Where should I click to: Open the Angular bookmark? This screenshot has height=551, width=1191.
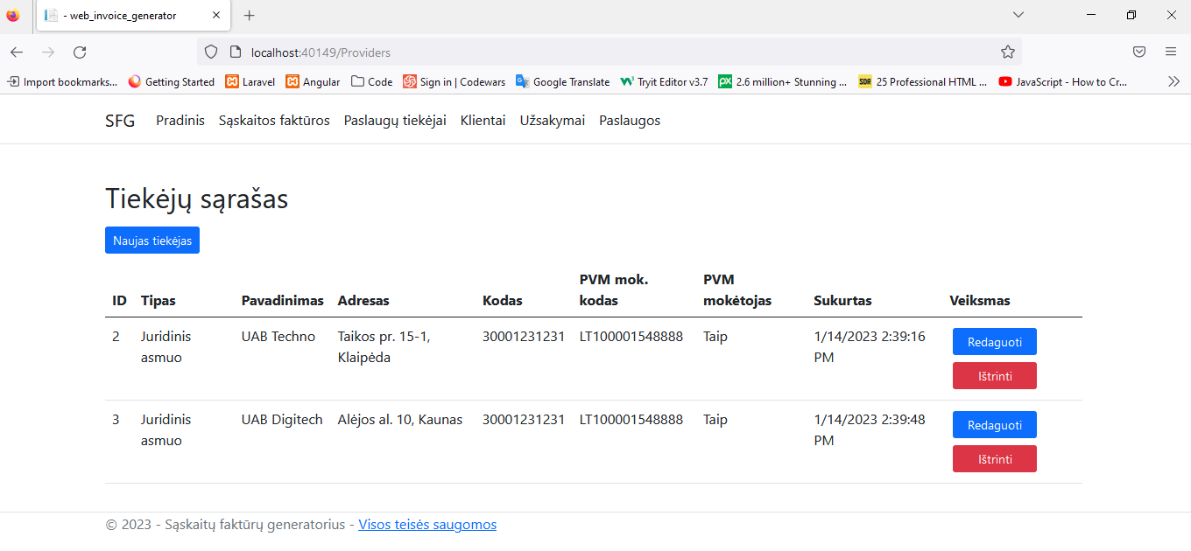[313, 81]
